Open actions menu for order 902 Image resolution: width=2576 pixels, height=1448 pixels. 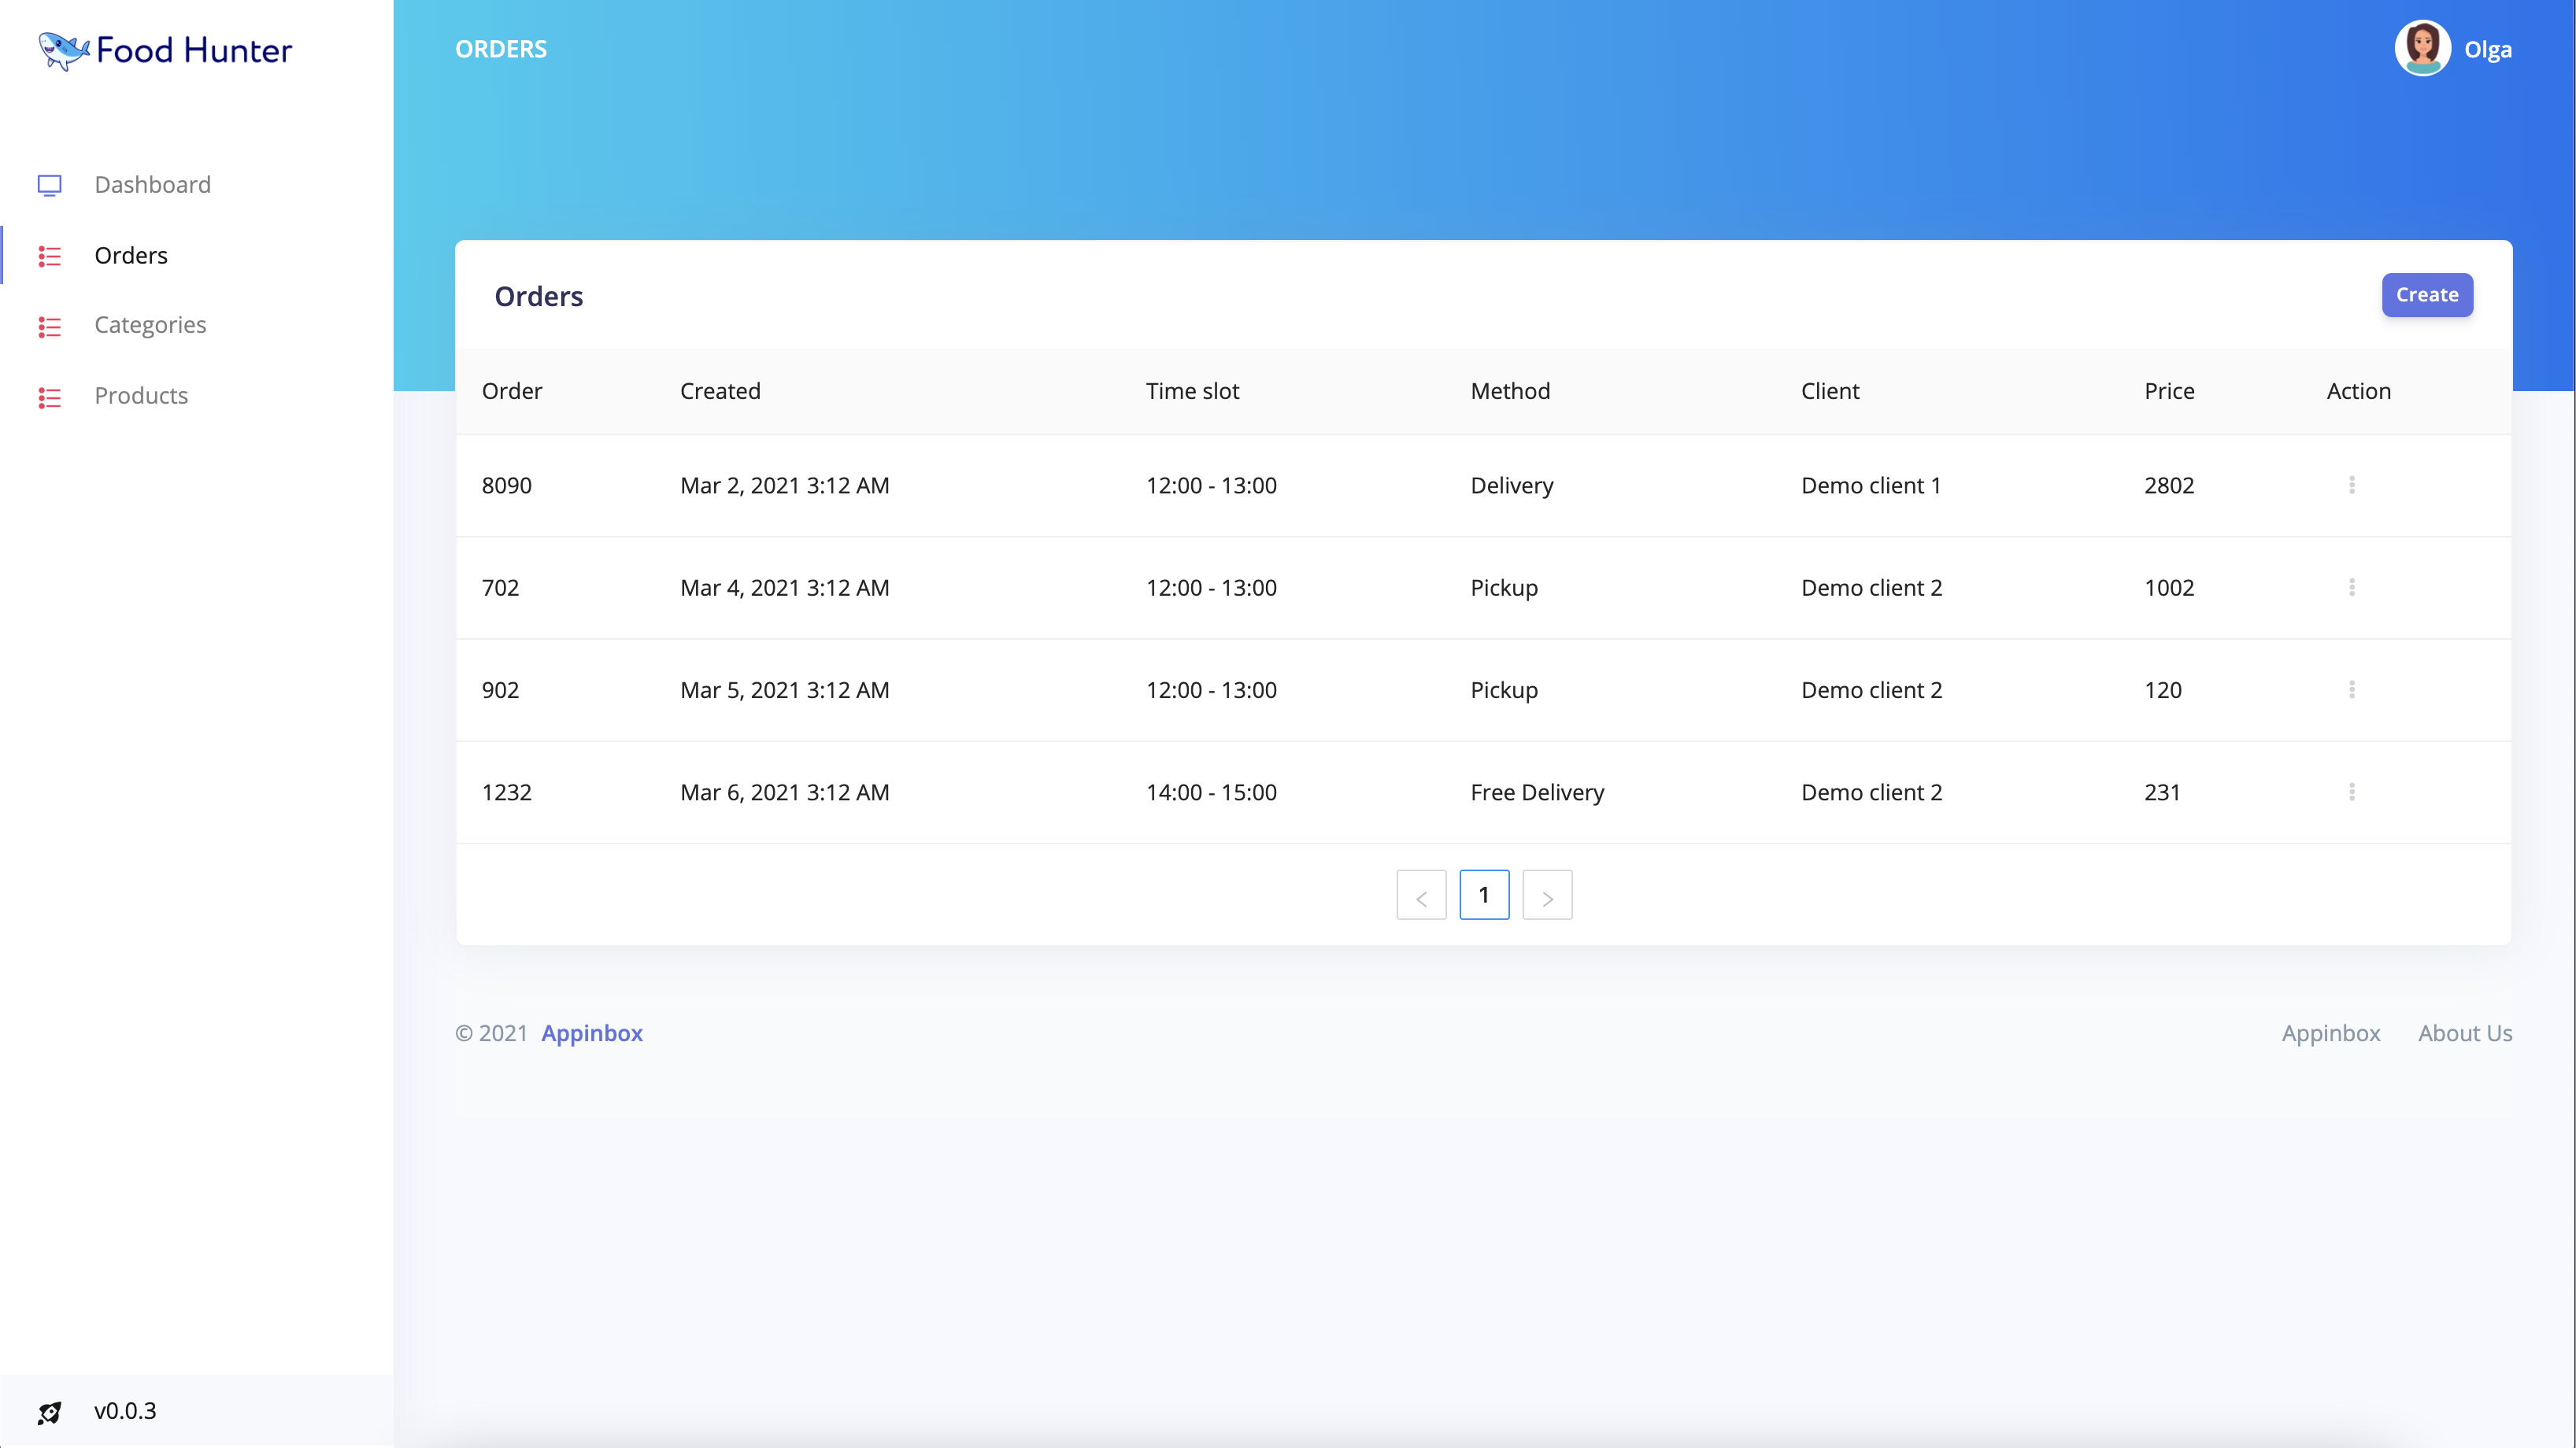click(2352, 689)
